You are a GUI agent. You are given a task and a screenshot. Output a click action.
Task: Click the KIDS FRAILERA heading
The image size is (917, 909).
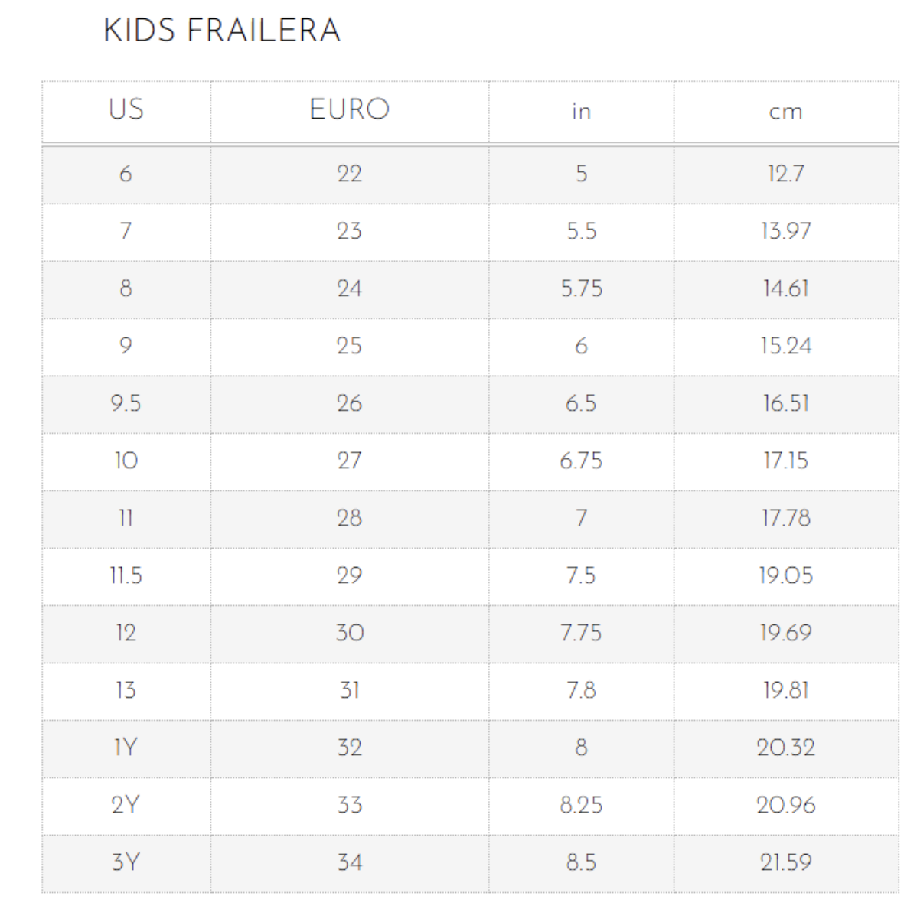tap(222, 31)
